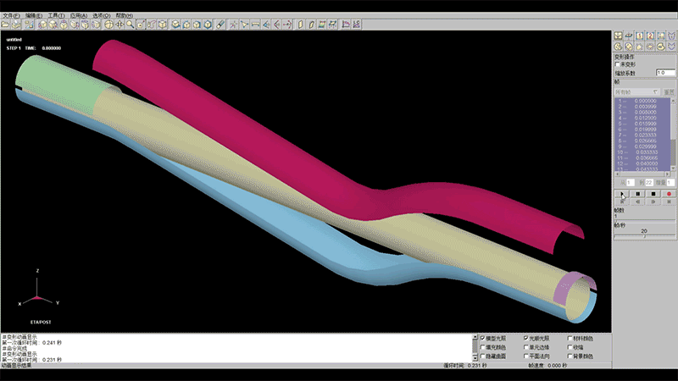Screen dimensions: 678x381
Task: Click the frames-per-second slider track
Action: [644, 237]
